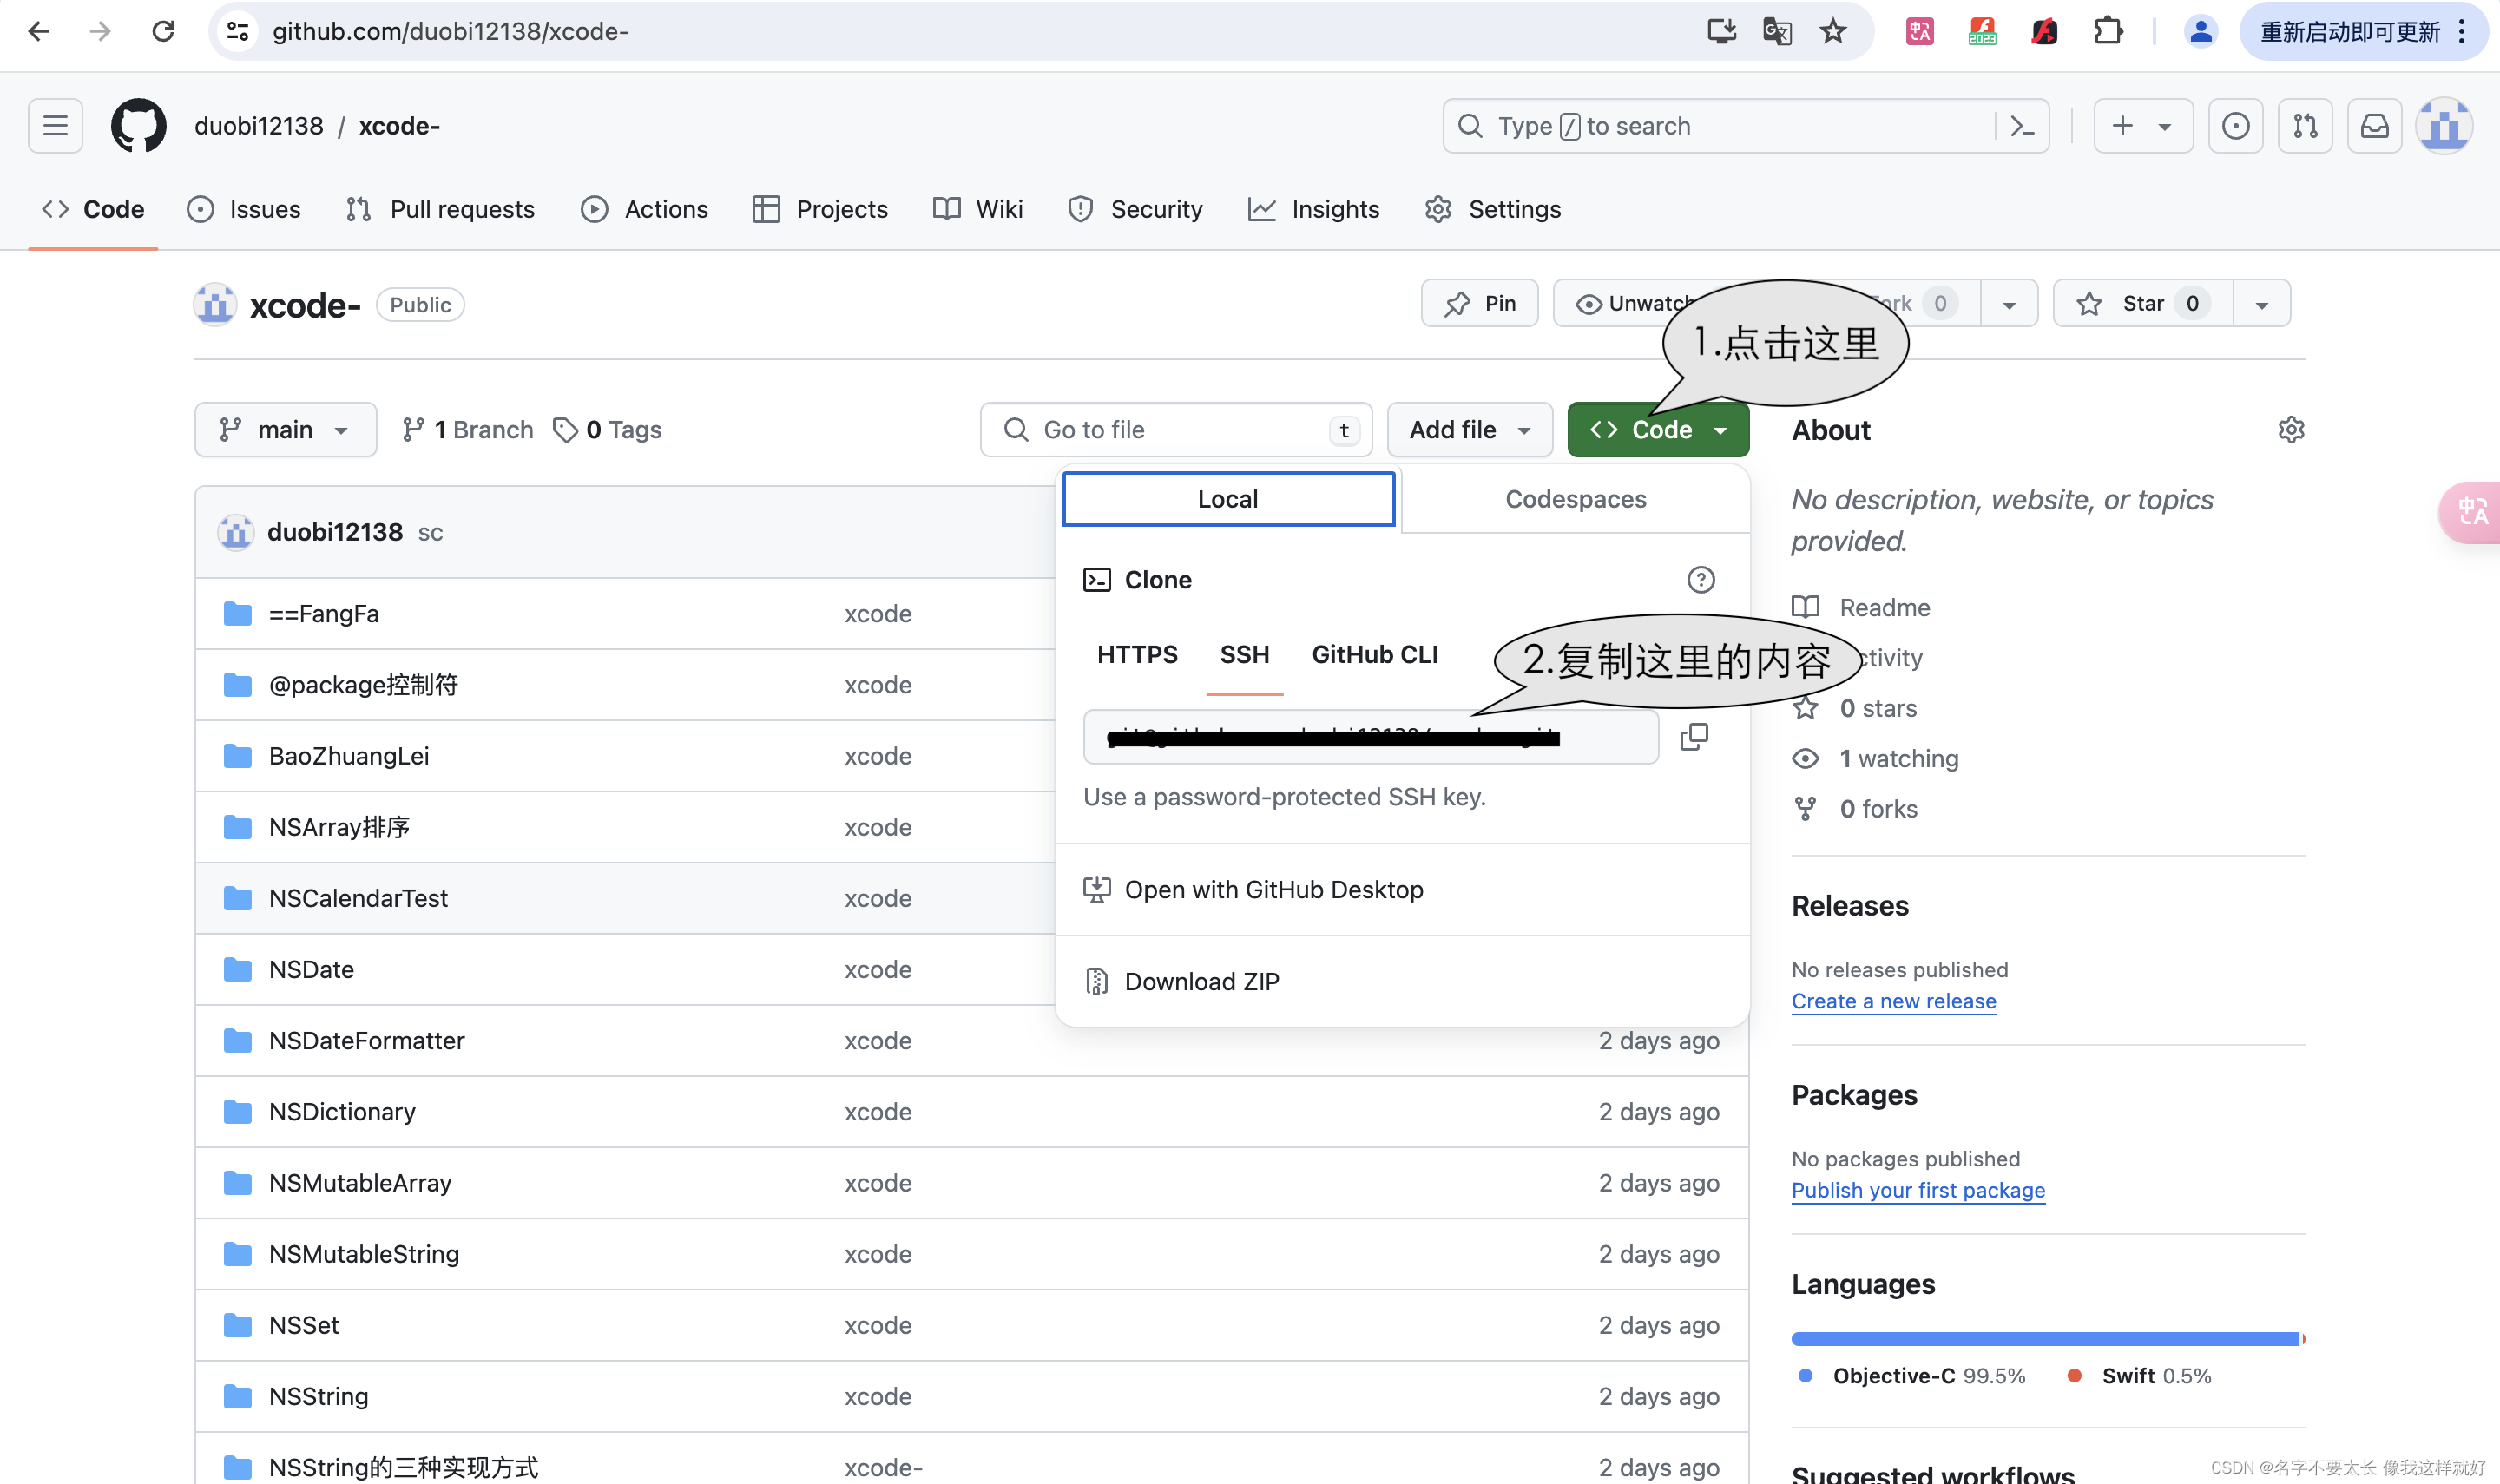Click the browser back arrow
Screen dimensions: 2500x1484
click(38, 32)
